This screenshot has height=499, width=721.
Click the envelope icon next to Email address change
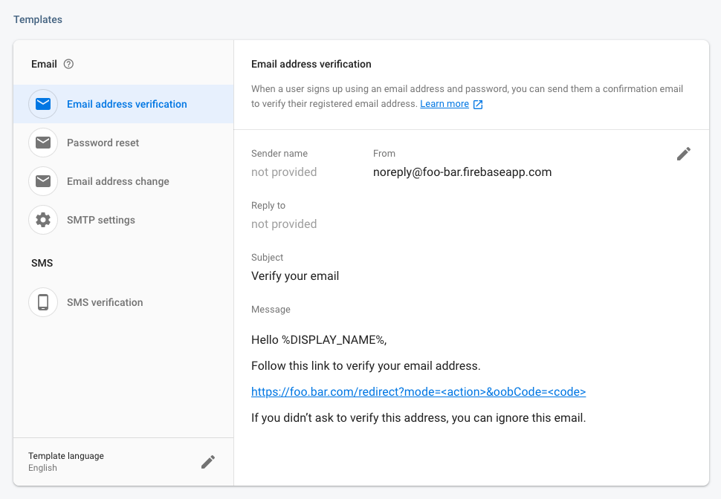[43, 181]
